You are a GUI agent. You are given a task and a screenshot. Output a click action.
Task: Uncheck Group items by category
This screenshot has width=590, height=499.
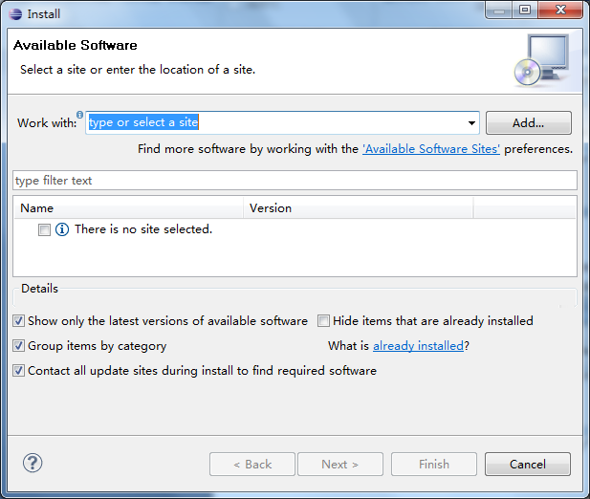click(x=19, y=346)
